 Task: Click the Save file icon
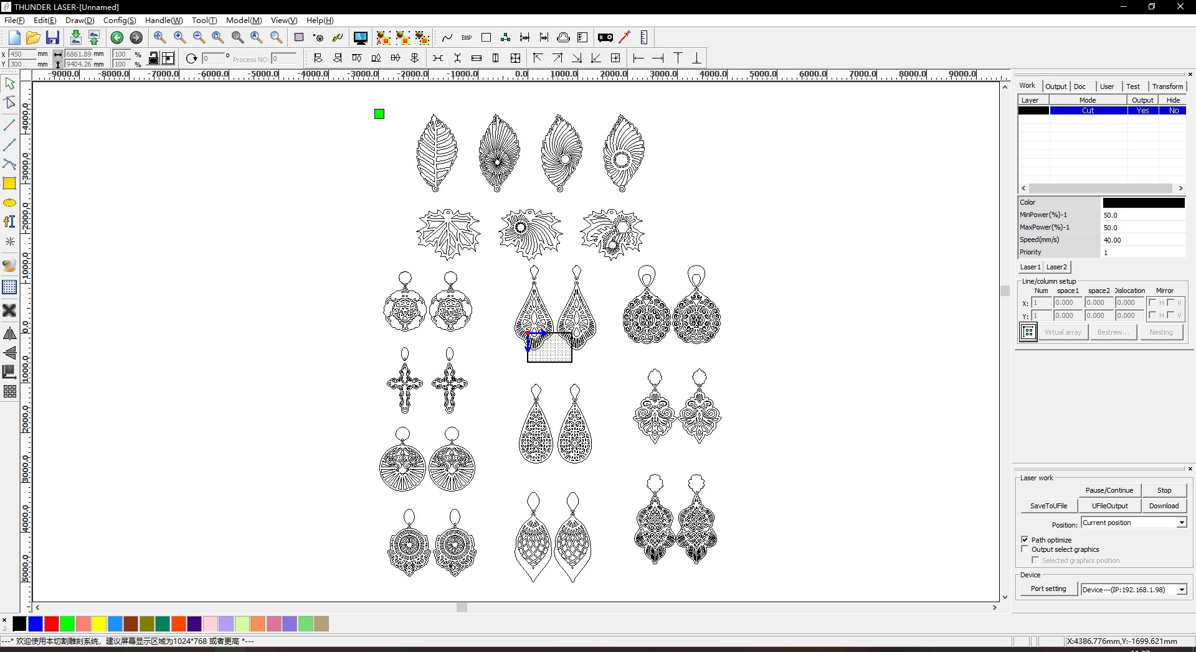[x=53, y=38]
